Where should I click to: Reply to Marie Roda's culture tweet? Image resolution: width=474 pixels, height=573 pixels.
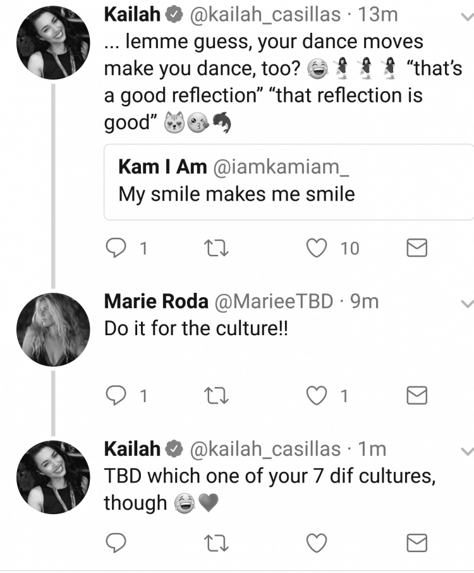click(x=116, y=395)
